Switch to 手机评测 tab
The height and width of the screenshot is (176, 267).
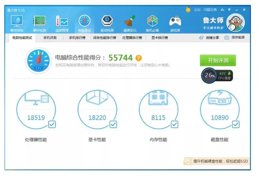point(50,38)
